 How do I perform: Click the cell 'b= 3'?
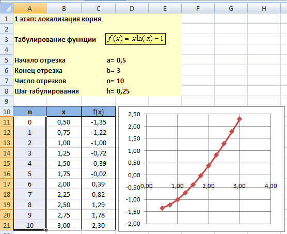(x=113, y=70)
